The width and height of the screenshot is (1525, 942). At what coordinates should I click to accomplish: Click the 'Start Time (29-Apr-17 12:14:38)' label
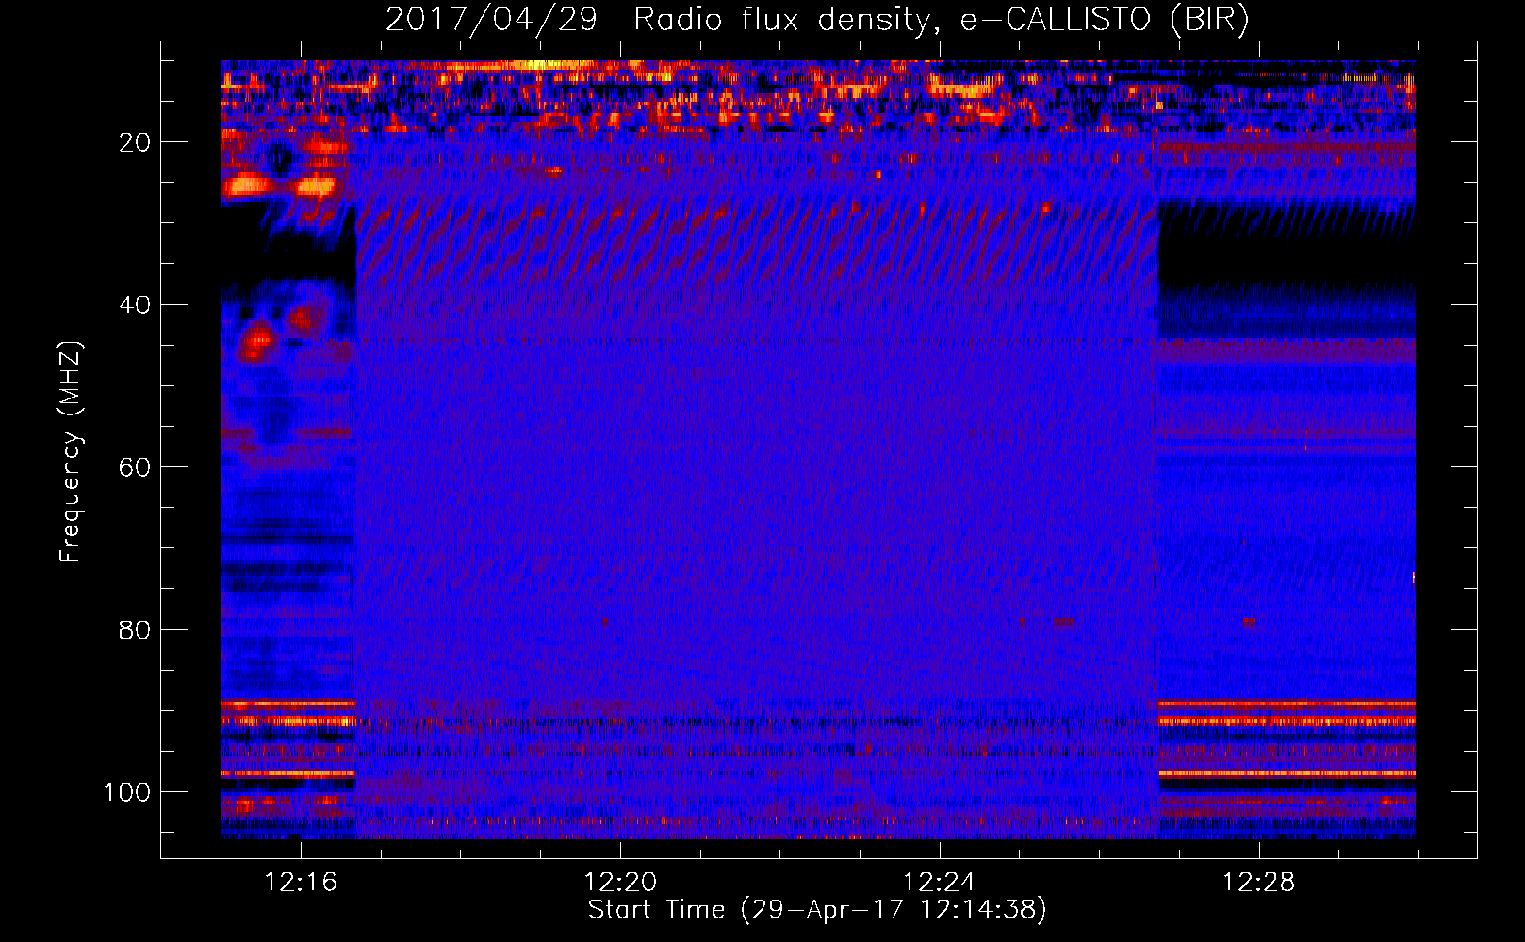point(817,909)
